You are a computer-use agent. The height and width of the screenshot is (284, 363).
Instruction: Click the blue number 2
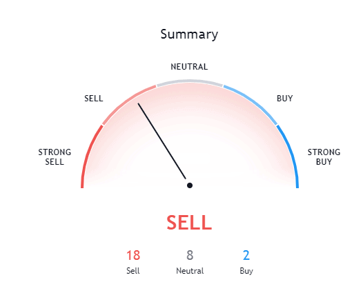click(x=246, y=255)
